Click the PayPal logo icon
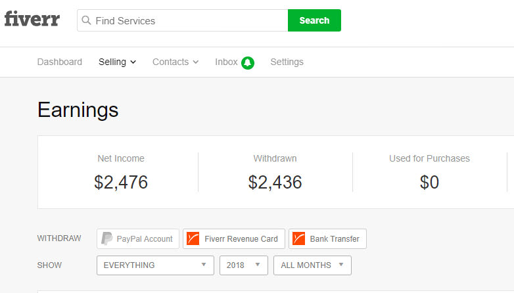Viewport: 514px width, 293px height. [x=106, y=238]
